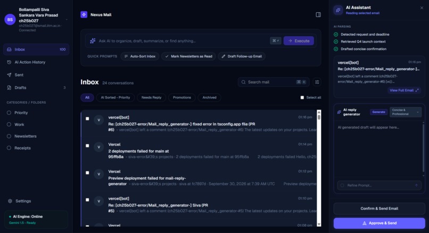The image size is (429, 233).
Task: Switch to Promotions tab
Action: click(182, 97)
